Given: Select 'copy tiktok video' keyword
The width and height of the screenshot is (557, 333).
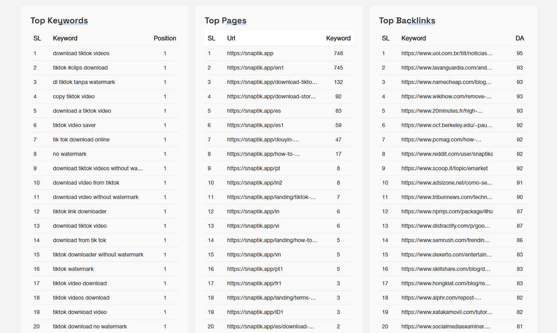Looking at the screenshot, I should [x=74, y=96].
